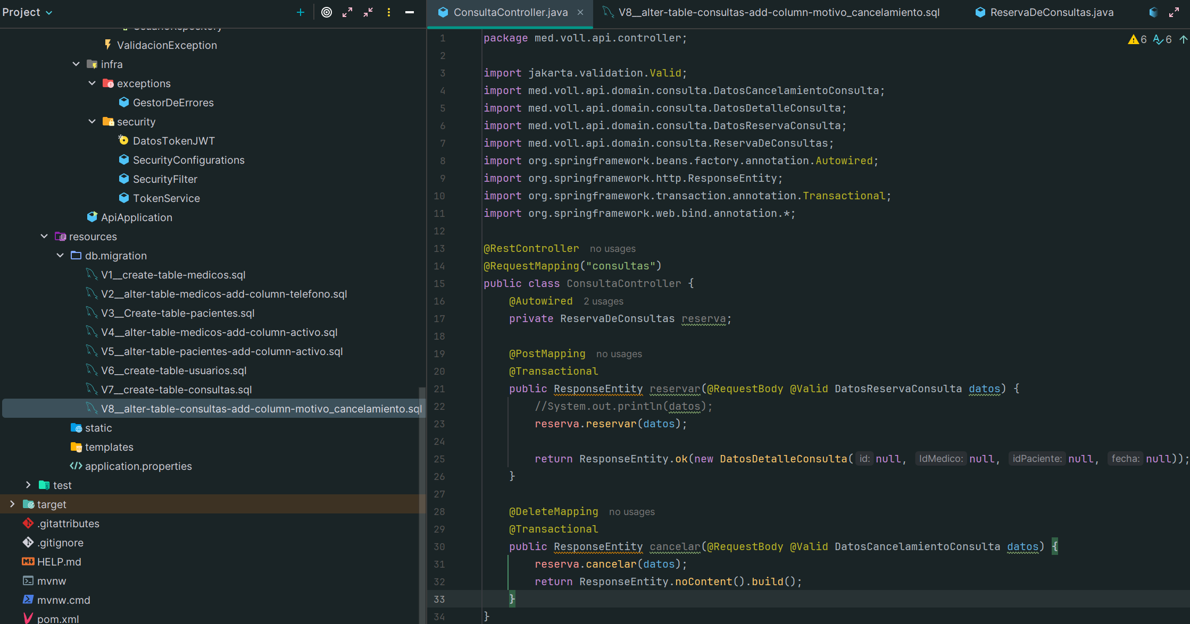1190x624 pixels.
Task: Open the Project view dropdown
Action: [27, 12]
